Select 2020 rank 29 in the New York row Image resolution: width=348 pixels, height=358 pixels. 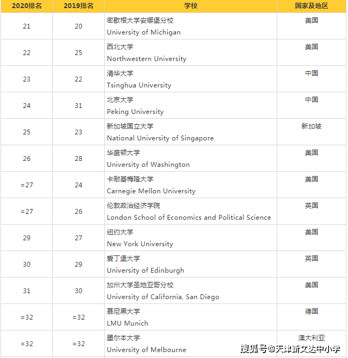pos(26,238)
